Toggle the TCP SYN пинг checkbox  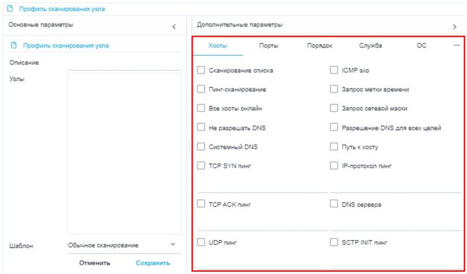(x=201, y=166)
